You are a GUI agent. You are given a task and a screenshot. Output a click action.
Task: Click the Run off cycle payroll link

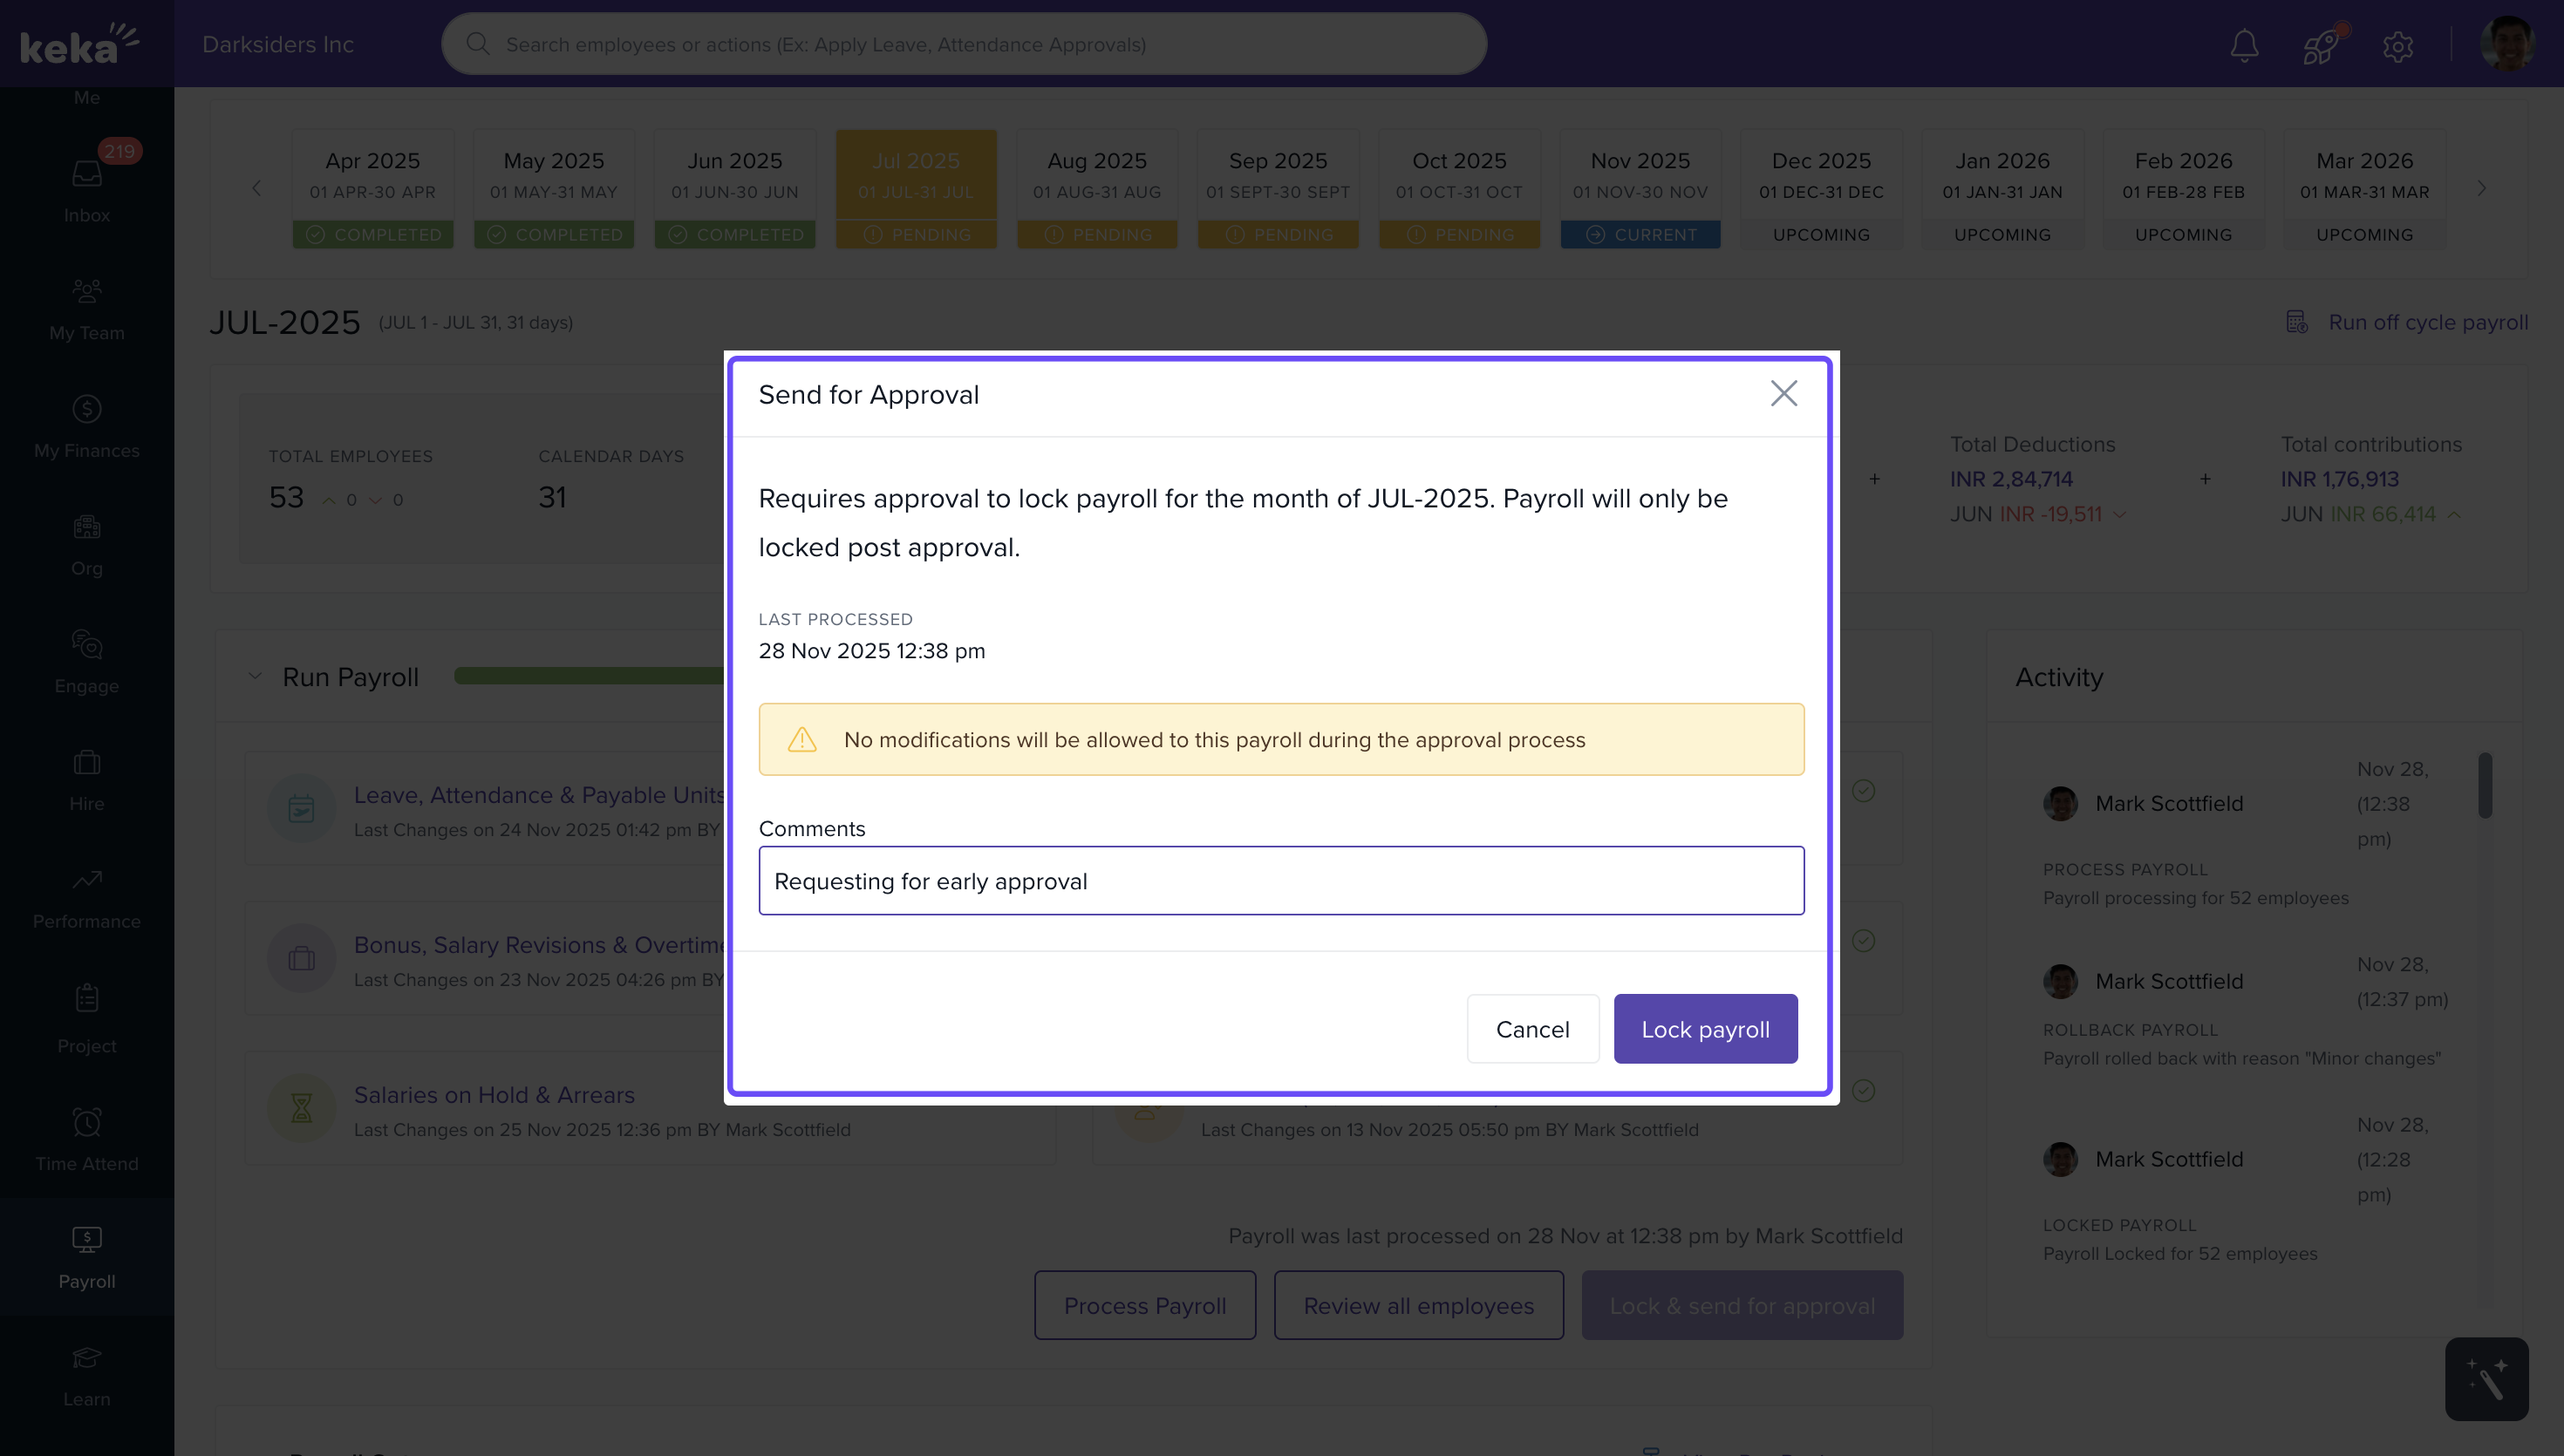pos(2427,322)
